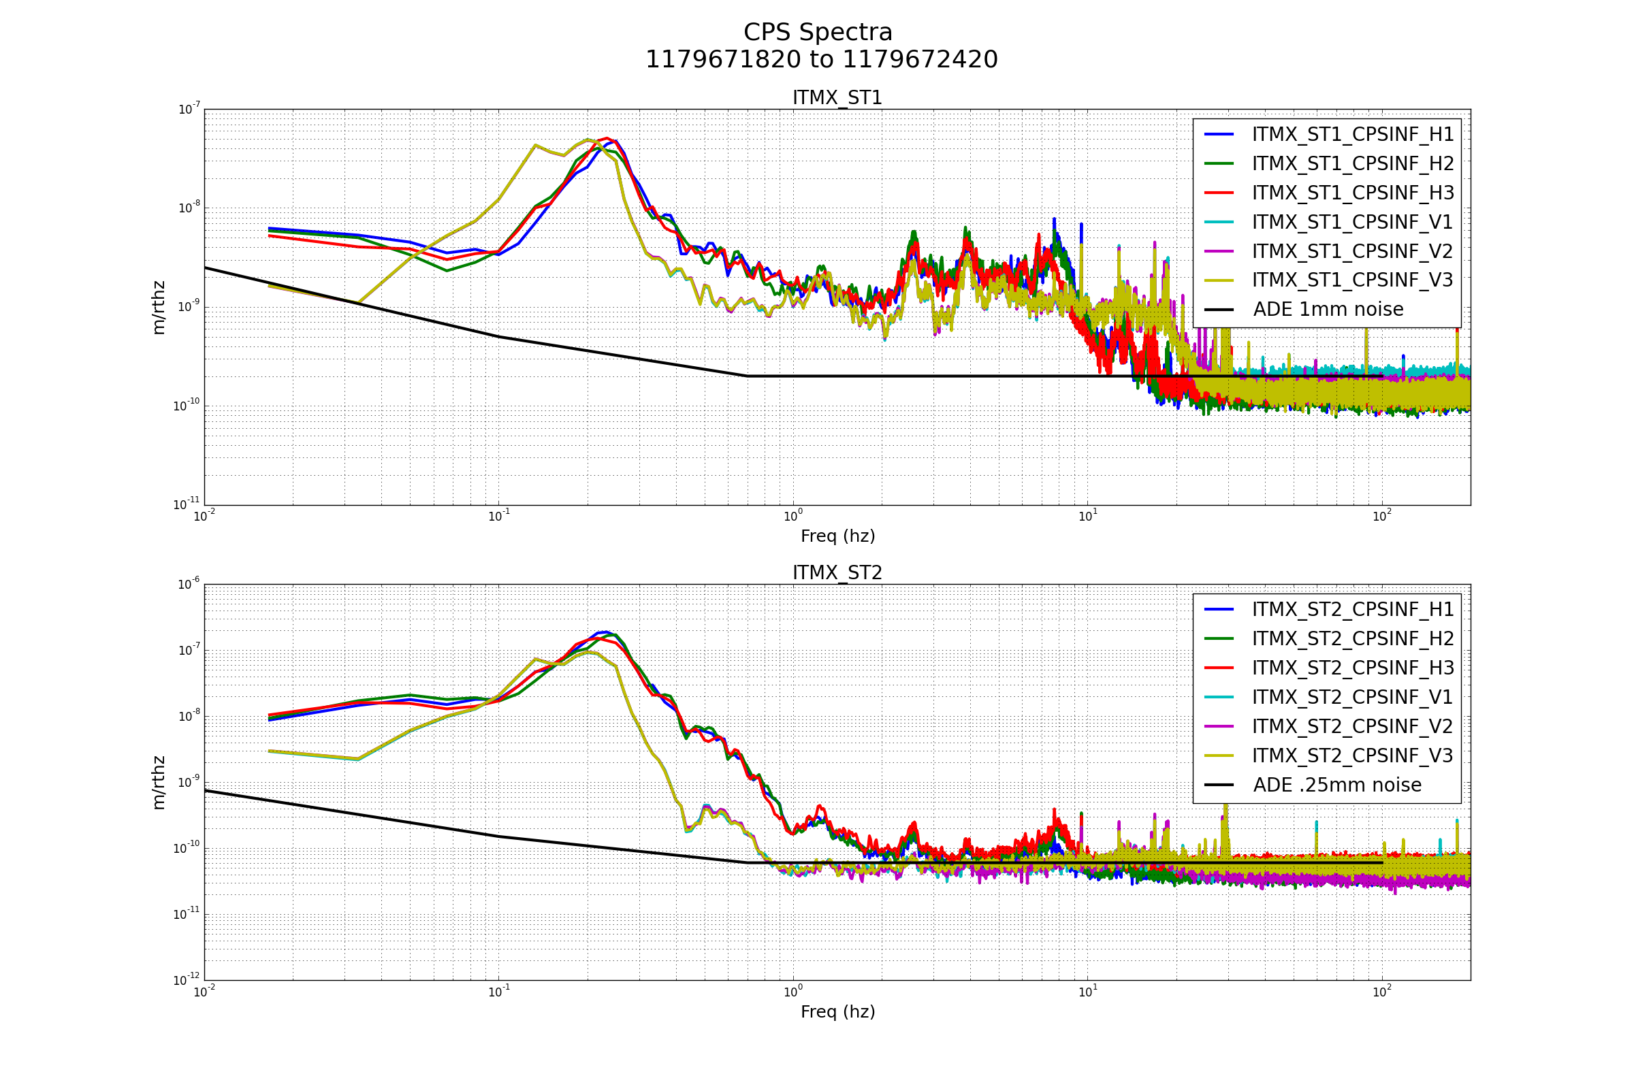
Task: Click the CPS Spectra figure title
Action: 818,33
